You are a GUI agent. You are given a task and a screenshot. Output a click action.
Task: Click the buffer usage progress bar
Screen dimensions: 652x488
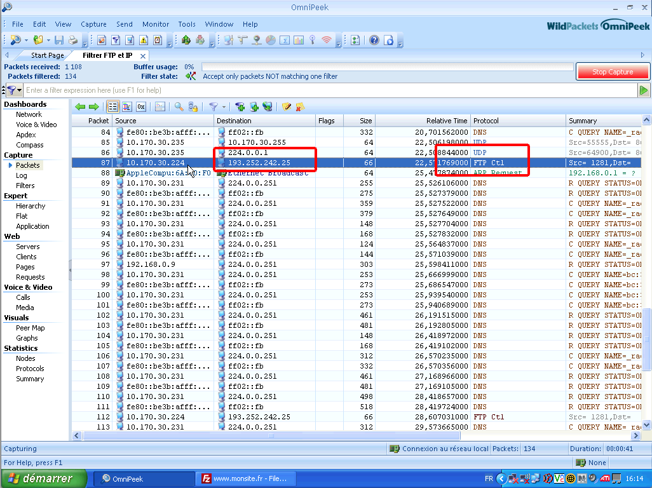click(387, 67)
